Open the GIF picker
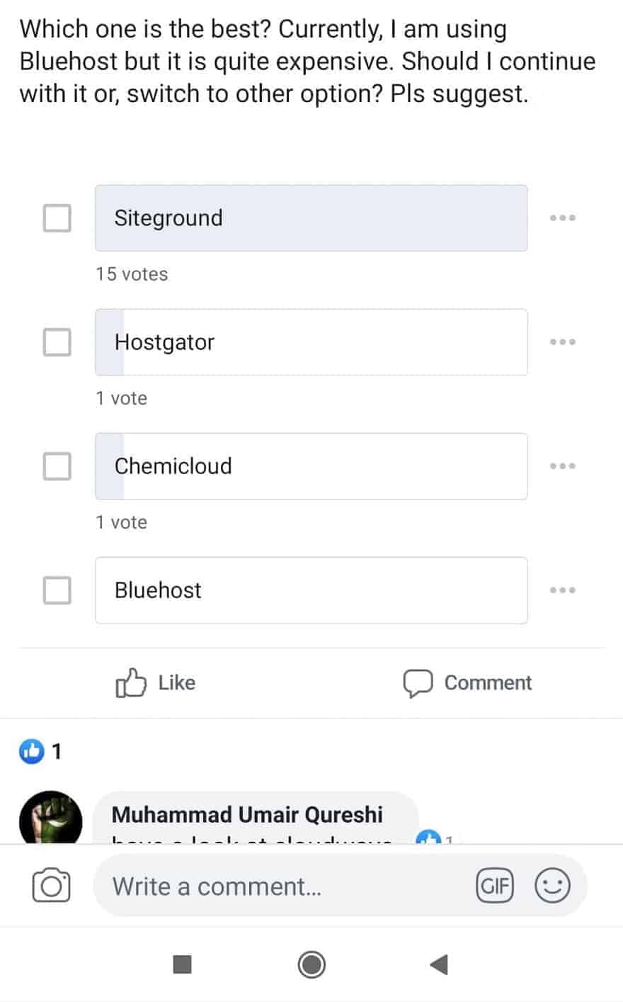Image resolution: width=623 pixels, height=1002 pixels. (x=495, y=886)
